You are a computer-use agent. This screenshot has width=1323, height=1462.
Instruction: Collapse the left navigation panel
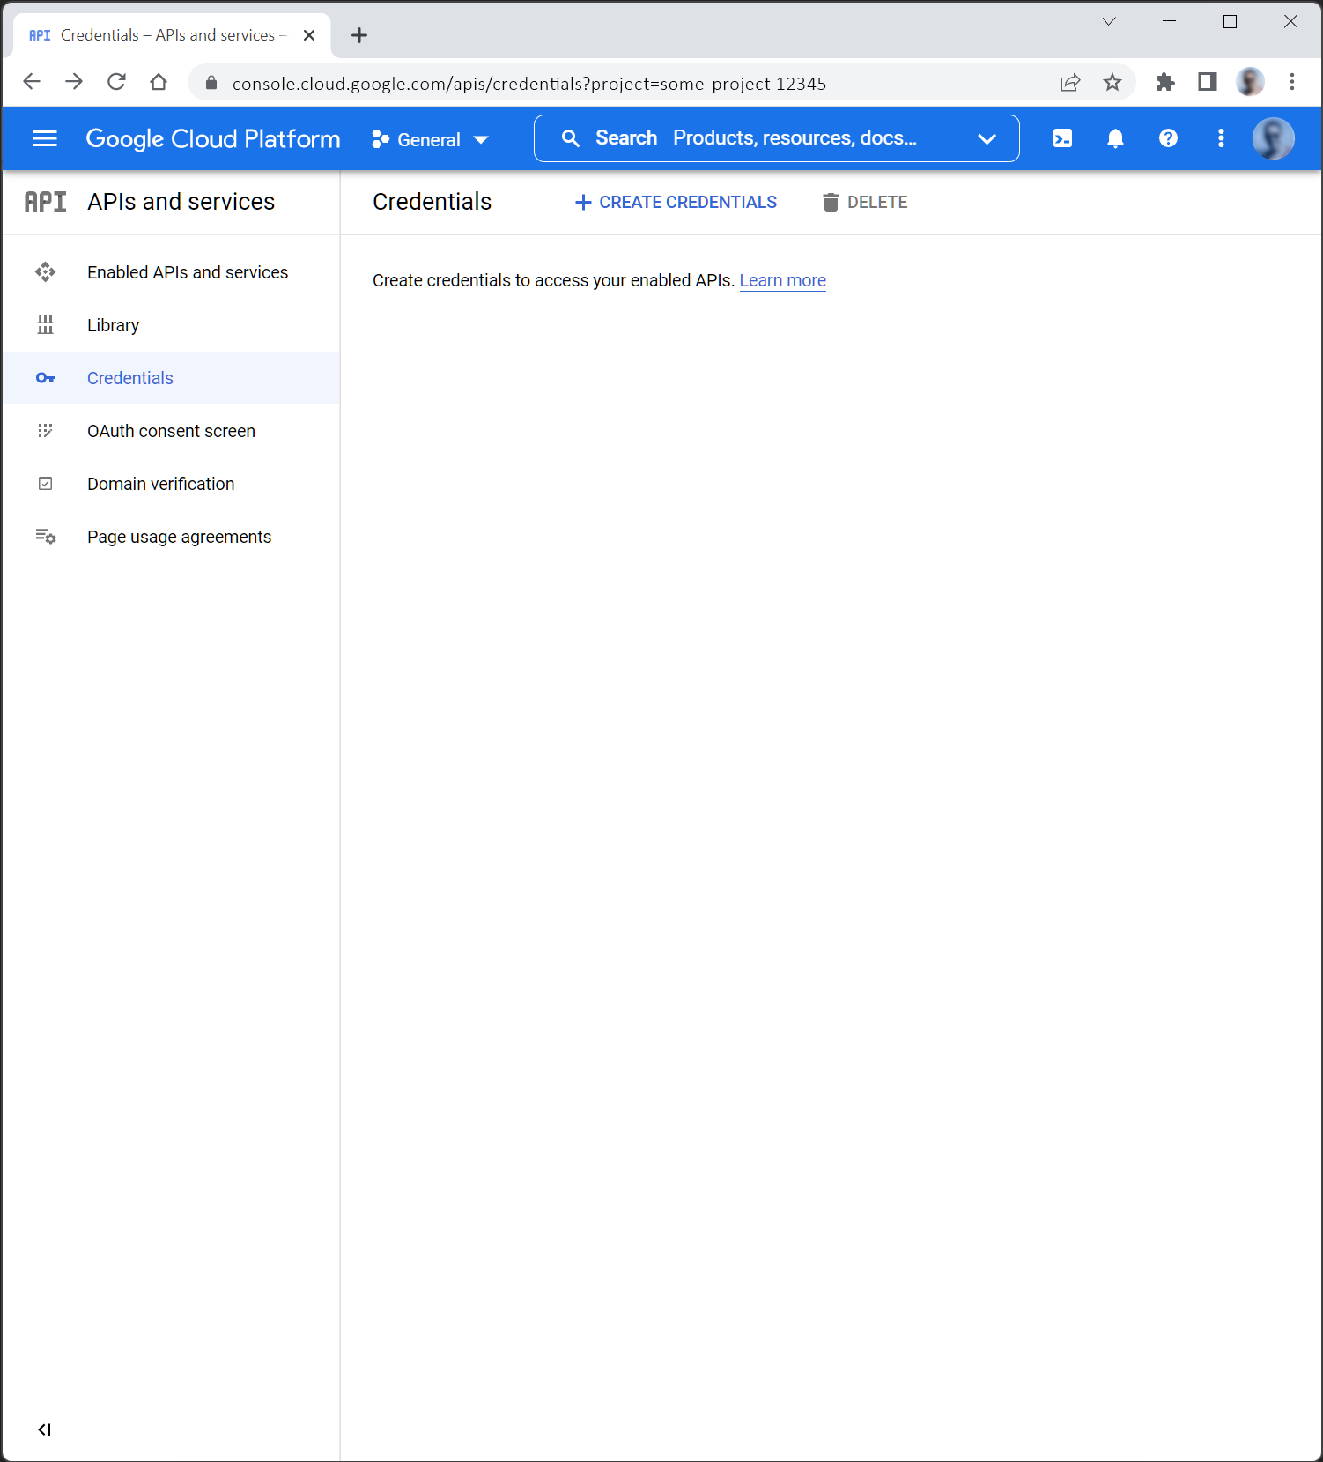[x=45, y=1429]
